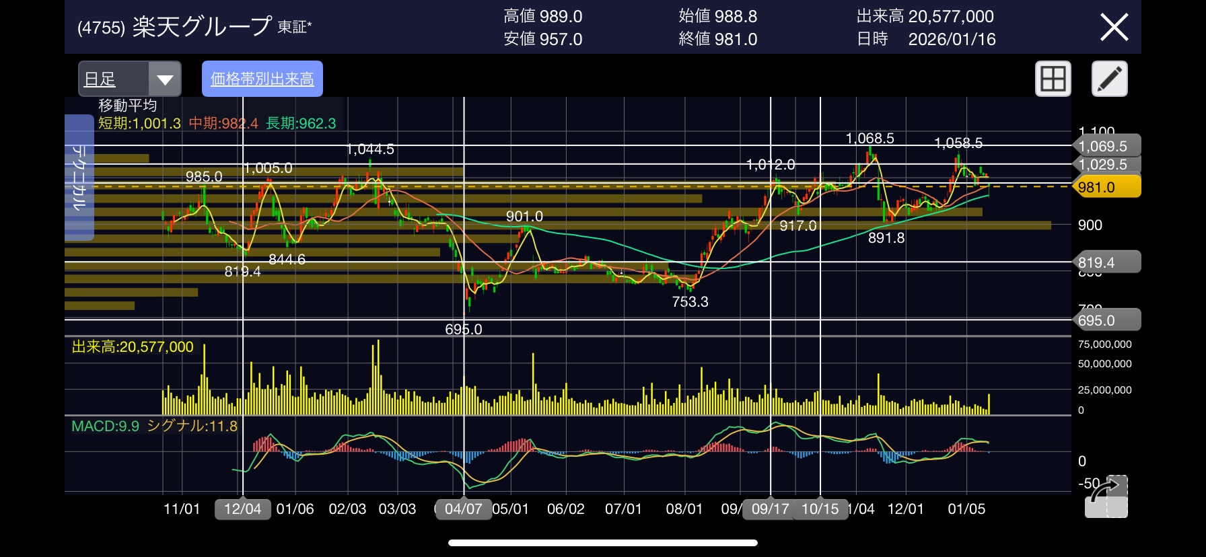Viewport: 1206px width, 557px height.
Task: Open the 日足 timeframe dropdown
Action: (x=130, y=79)
